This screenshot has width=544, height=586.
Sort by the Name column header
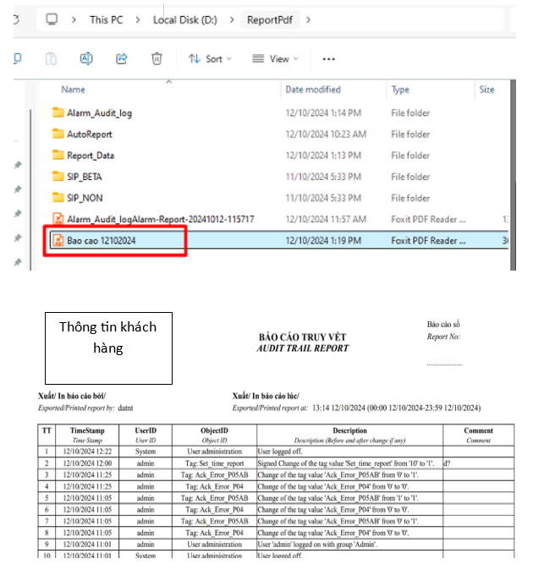tap(74, 90)
